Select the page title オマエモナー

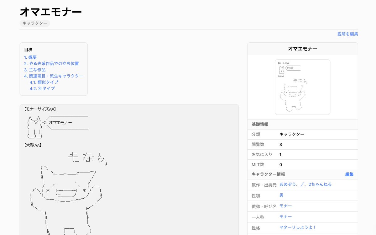[x=51, y=12]
